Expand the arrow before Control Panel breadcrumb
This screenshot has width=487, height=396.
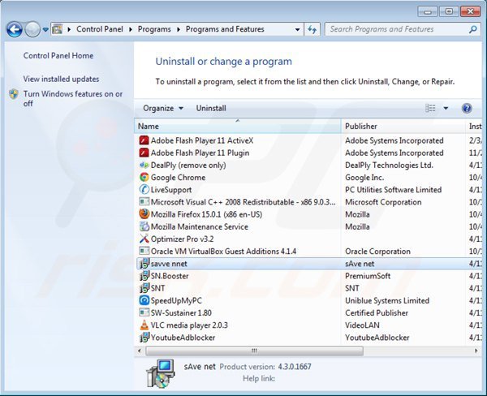69,29
